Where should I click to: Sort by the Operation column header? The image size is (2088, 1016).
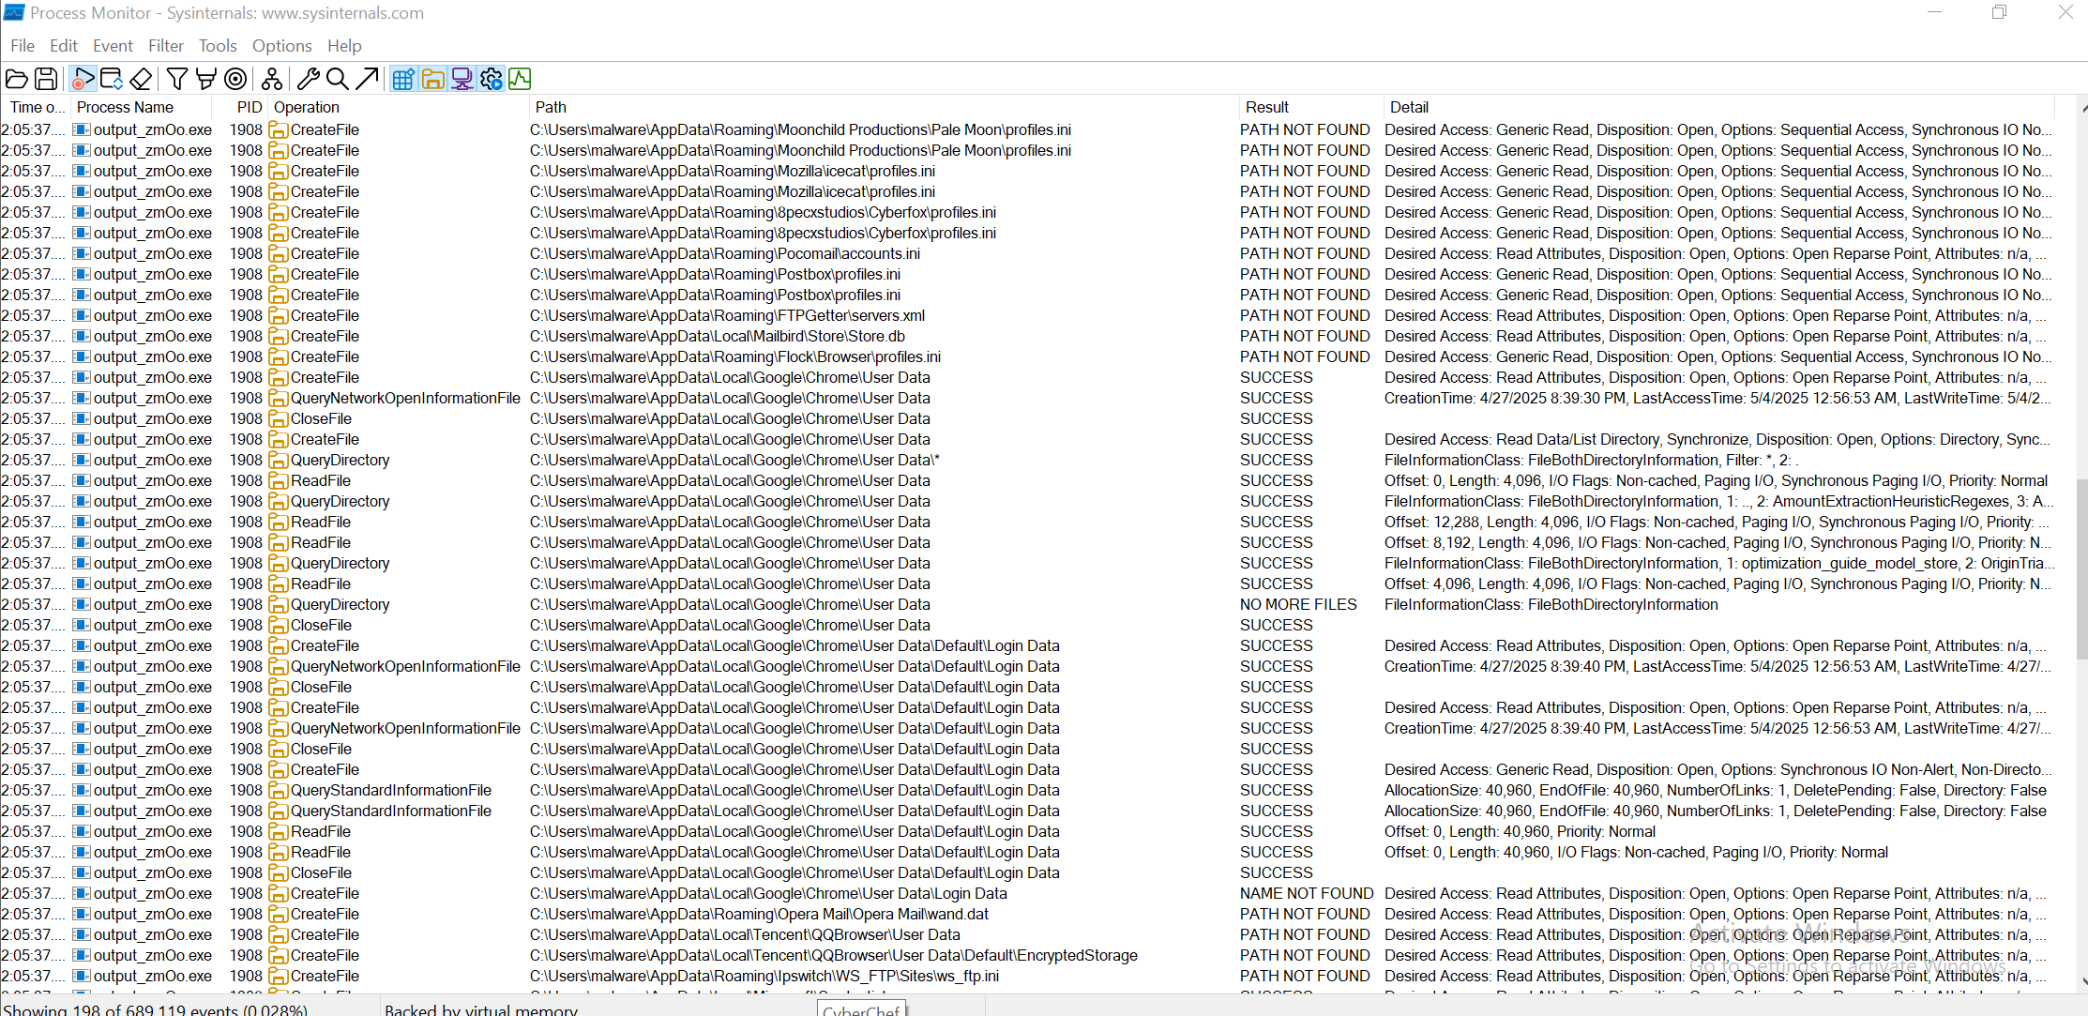tap(399, 107)
